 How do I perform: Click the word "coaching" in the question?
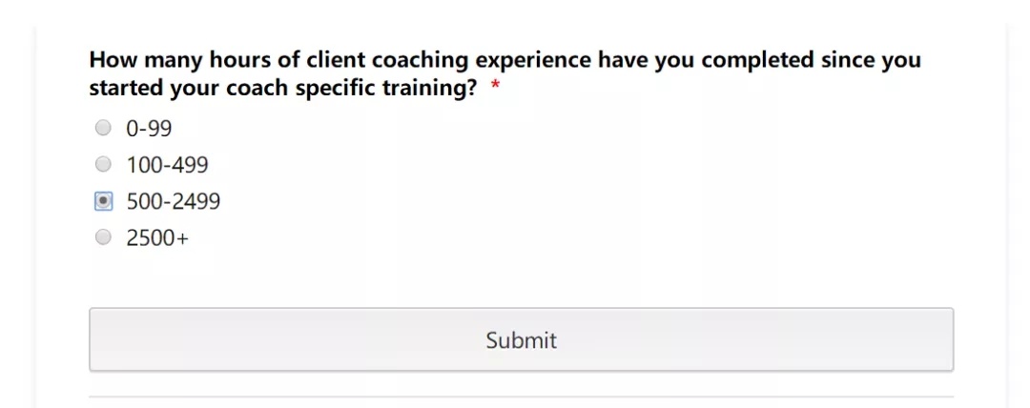420,60
